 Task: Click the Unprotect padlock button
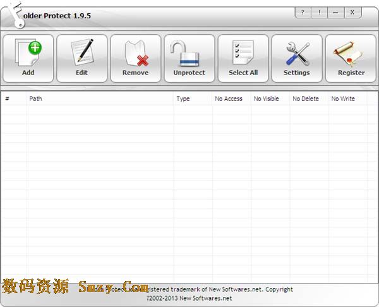189,59
